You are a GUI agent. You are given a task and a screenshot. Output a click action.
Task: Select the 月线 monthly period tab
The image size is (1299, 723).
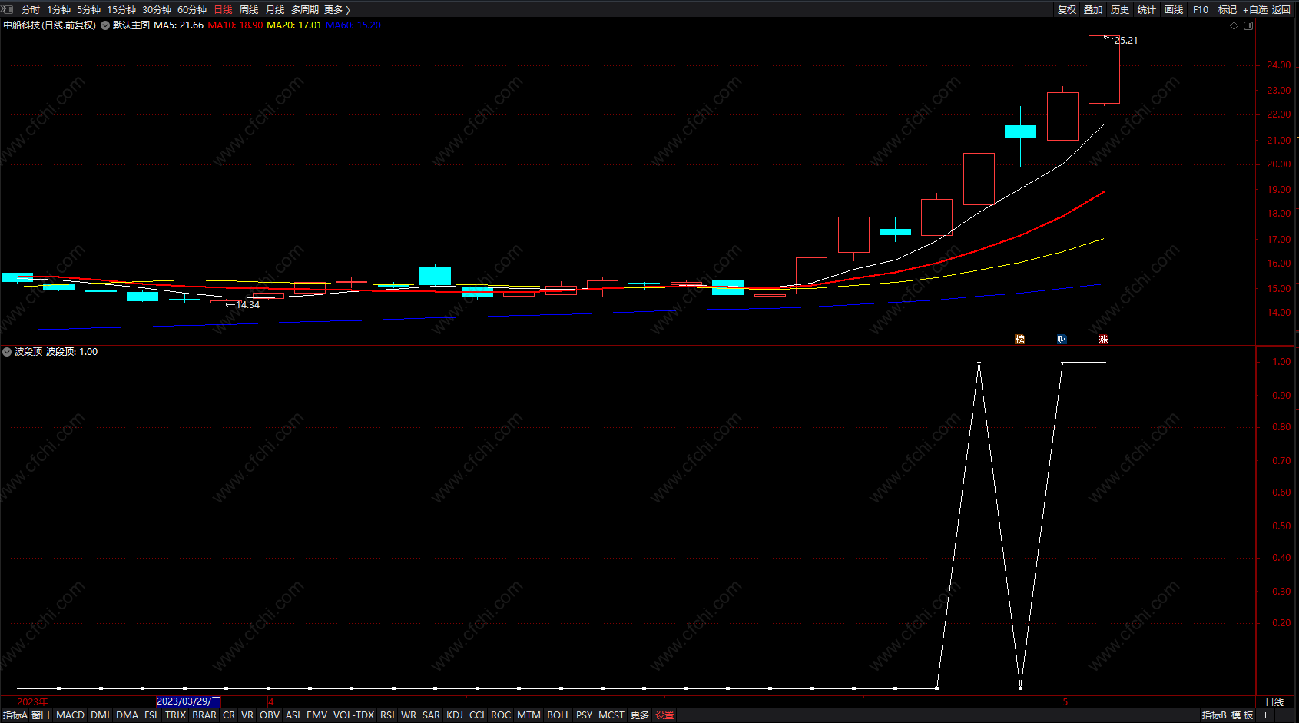tap(275, 10)
